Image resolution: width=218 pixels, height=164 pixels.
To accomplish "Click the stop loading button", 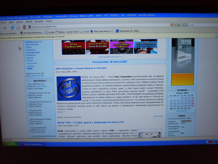I will [19, 27].
